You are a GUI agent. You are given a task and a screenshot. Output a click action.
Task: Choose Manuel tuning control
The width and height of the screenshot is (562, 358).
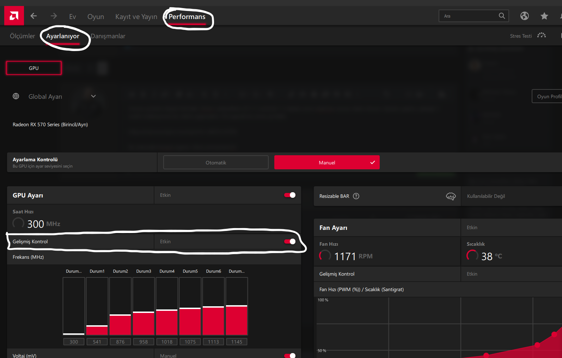tap(327, 162)
